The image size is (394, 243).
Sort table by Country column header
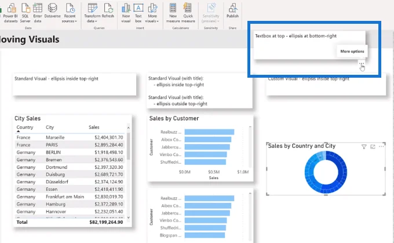tap(24, 127)
